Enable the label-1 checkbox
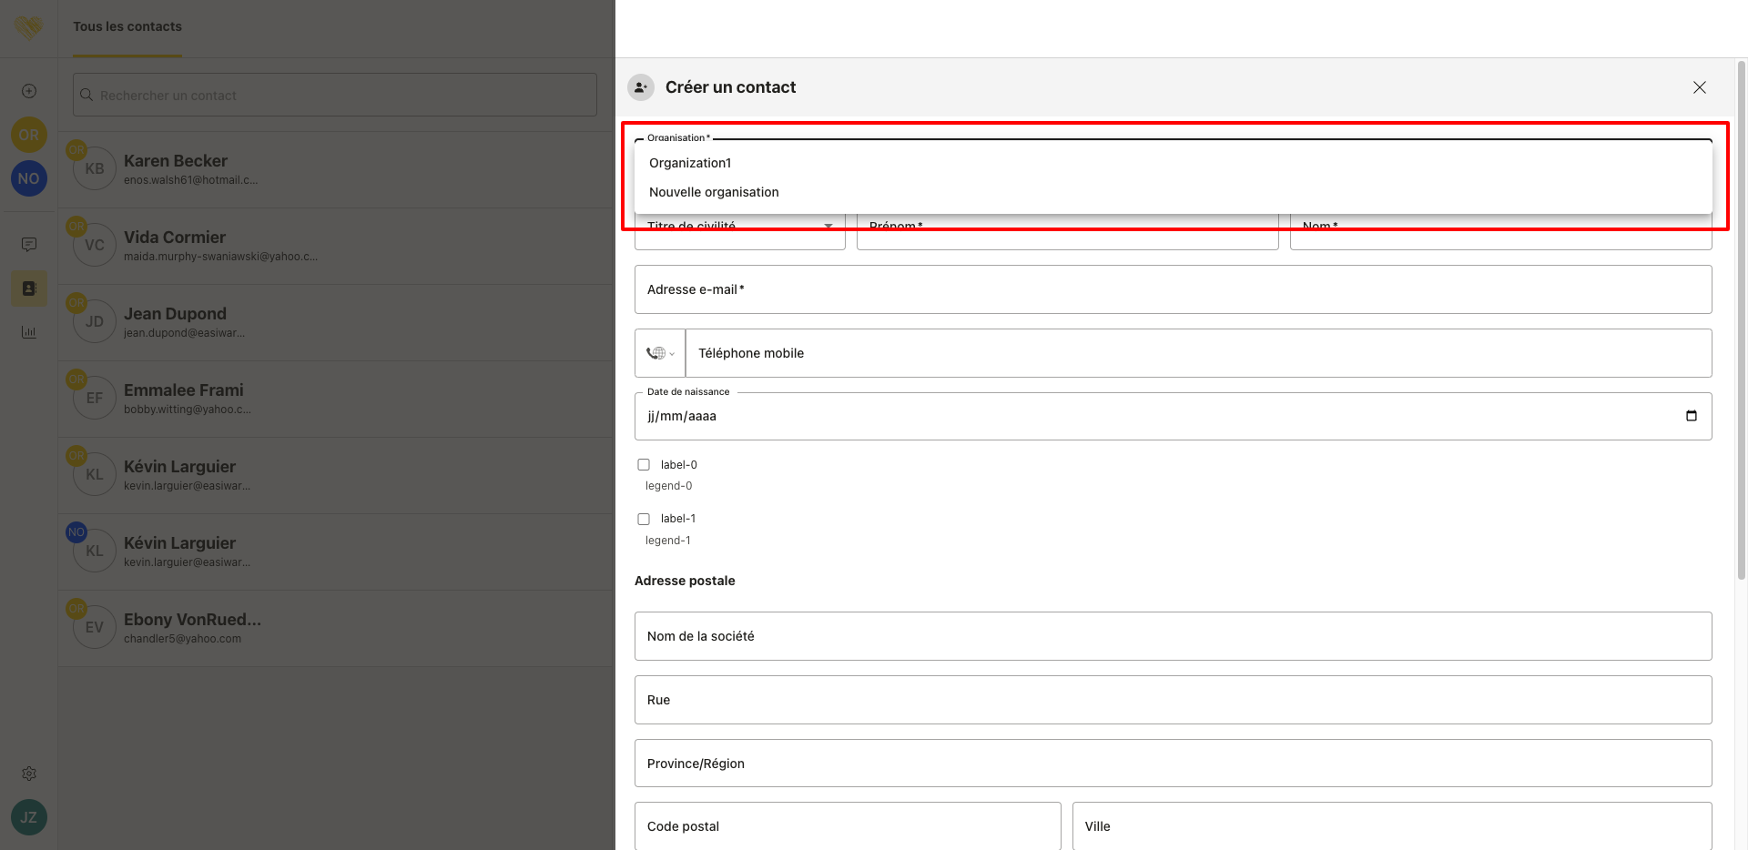 (x=644, y=519)
